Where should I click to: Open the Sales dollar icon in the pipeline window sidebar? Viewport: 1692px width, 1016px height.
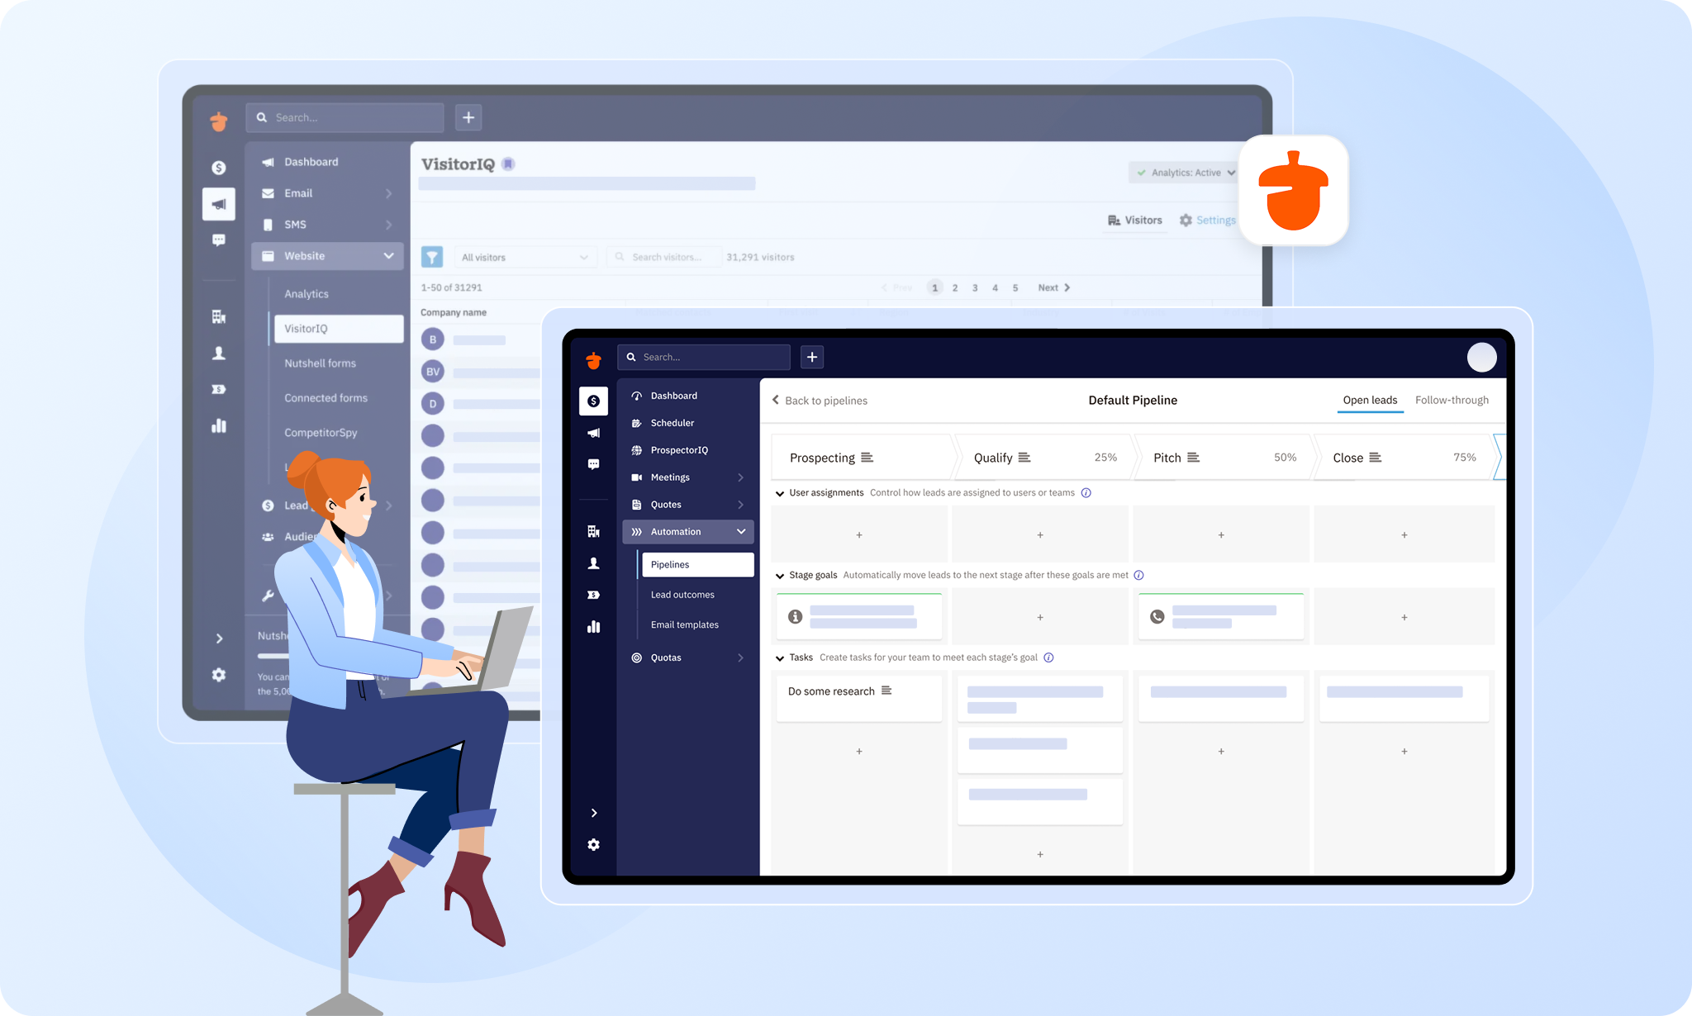click(x=593, y=401)
